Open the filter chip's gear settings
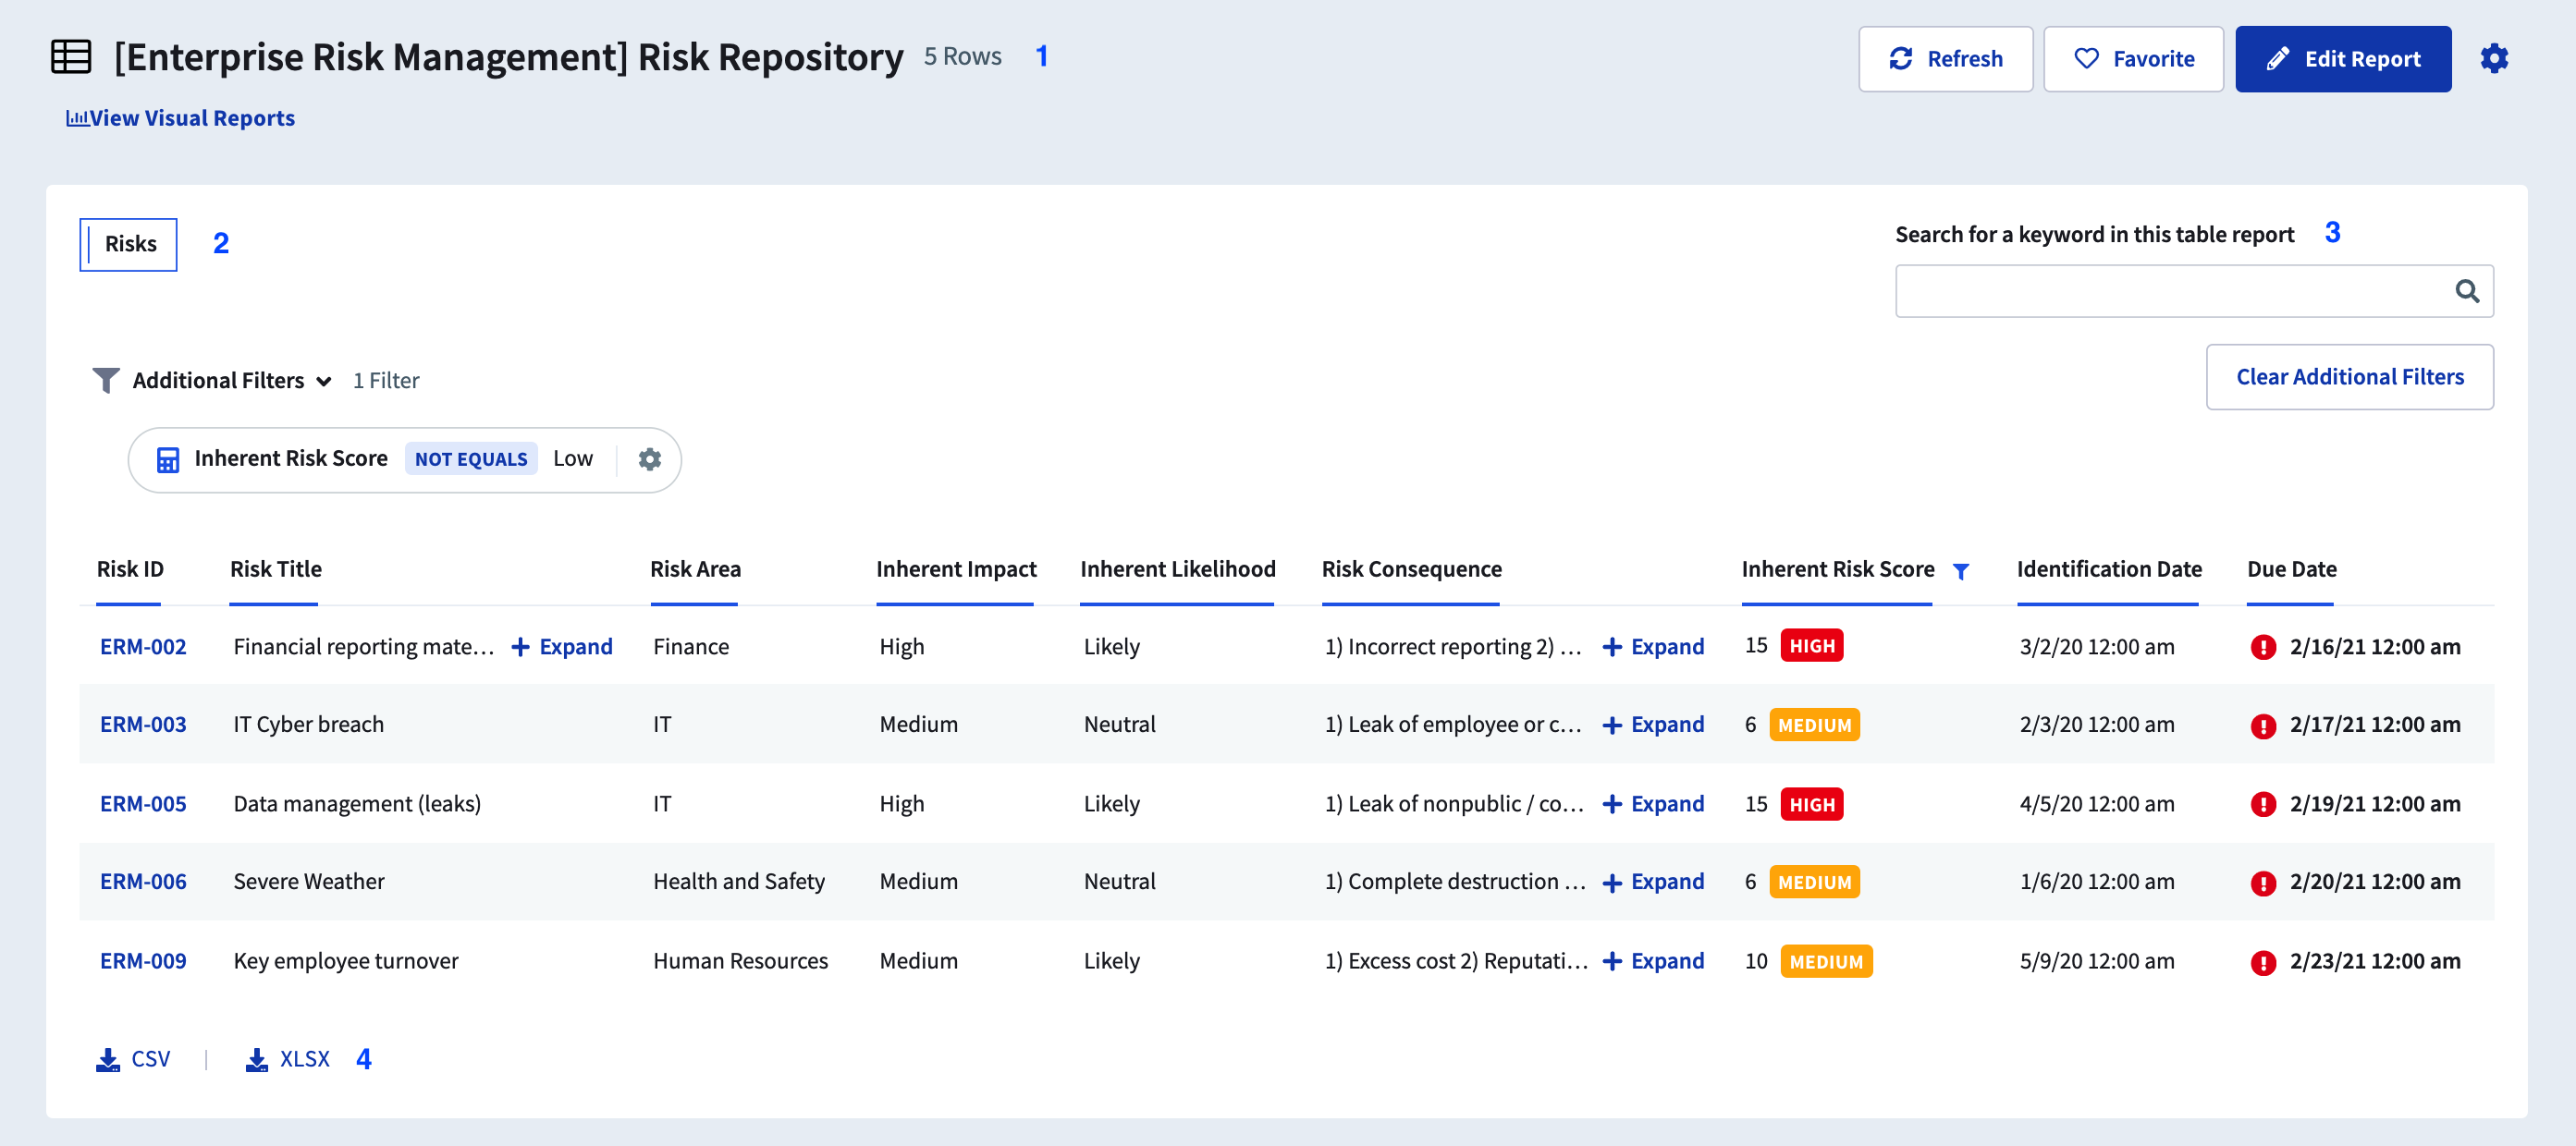The image size is (2576, 1146). click(649, 458)
